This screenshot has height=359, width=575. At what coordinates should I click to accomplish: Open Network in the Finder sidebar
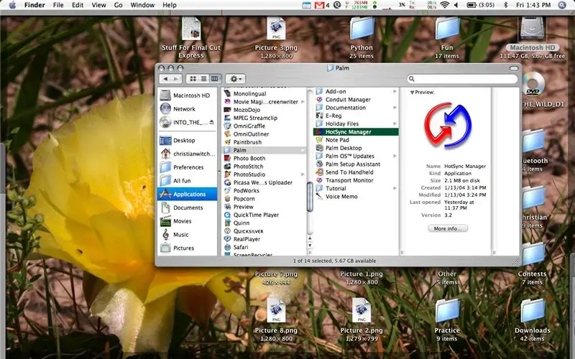click(x=184, y=109)
